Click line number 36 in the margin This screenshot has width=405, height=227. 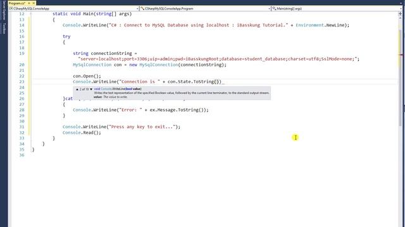pyautogui.click(x=22, y=155)
